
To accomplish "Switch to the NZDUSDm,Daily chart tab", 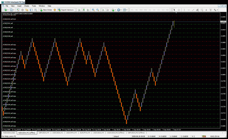I will 9,133.
